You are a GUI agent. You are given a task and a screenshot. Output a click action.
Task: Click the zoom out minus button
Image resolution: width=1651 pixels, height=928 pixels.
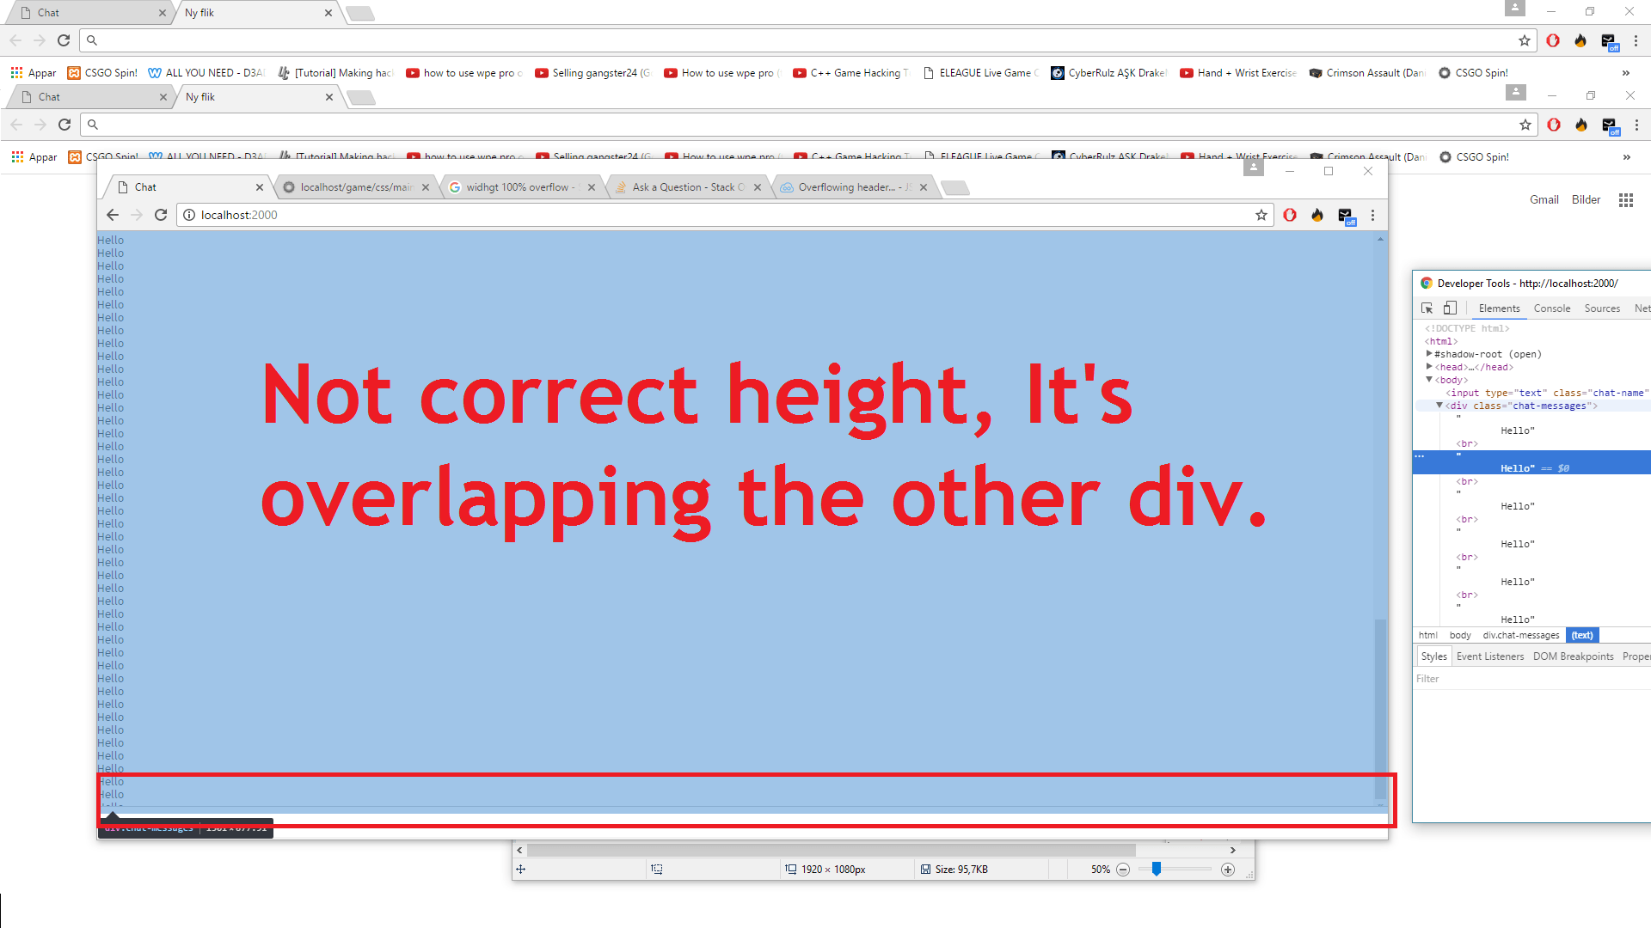(1123, 870)
